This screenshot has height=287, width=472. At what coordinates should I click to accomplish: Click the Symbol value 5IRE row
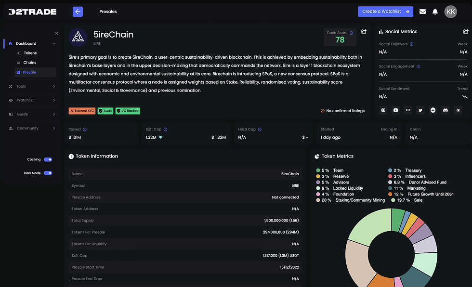pos(185,185)
